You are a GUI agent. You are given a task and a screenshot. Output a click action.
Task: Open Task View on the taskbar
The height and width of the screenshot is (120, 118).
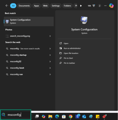(x=37, y=116)
